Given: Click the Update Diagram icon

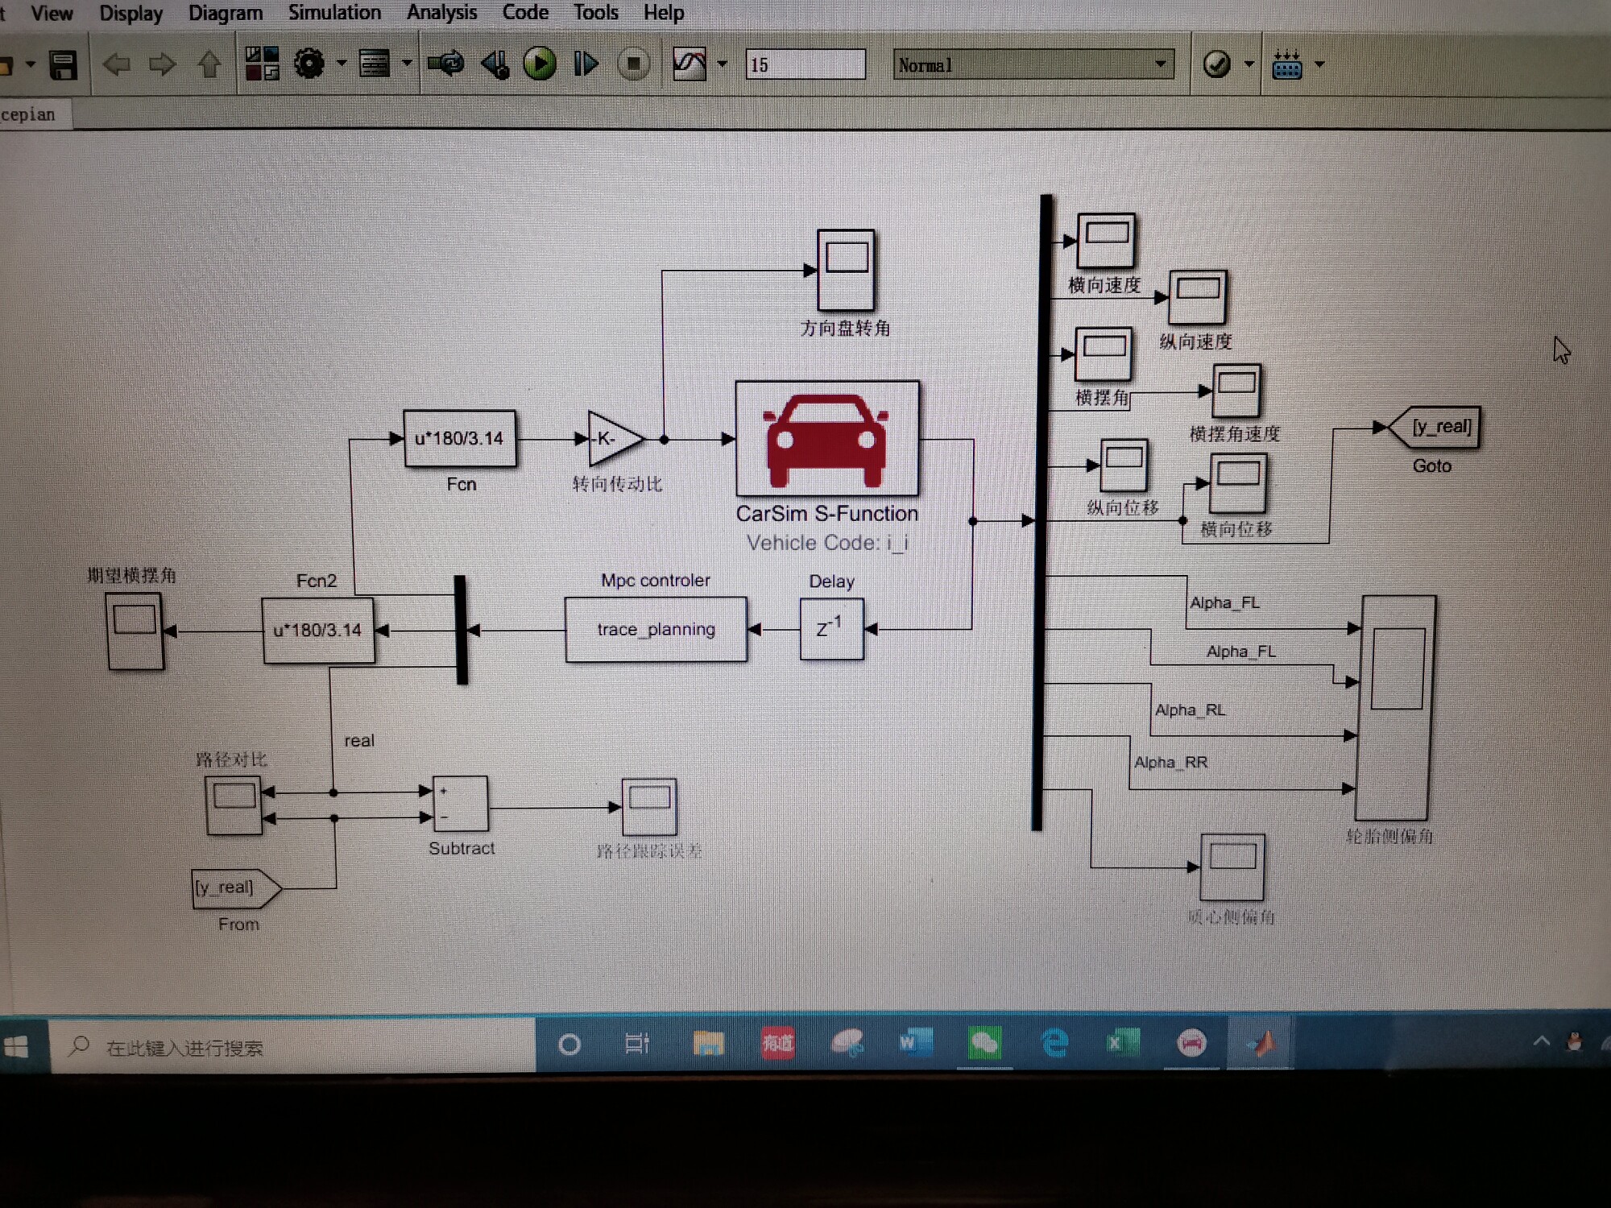Looking at the screenshot, I should point(445,64).
